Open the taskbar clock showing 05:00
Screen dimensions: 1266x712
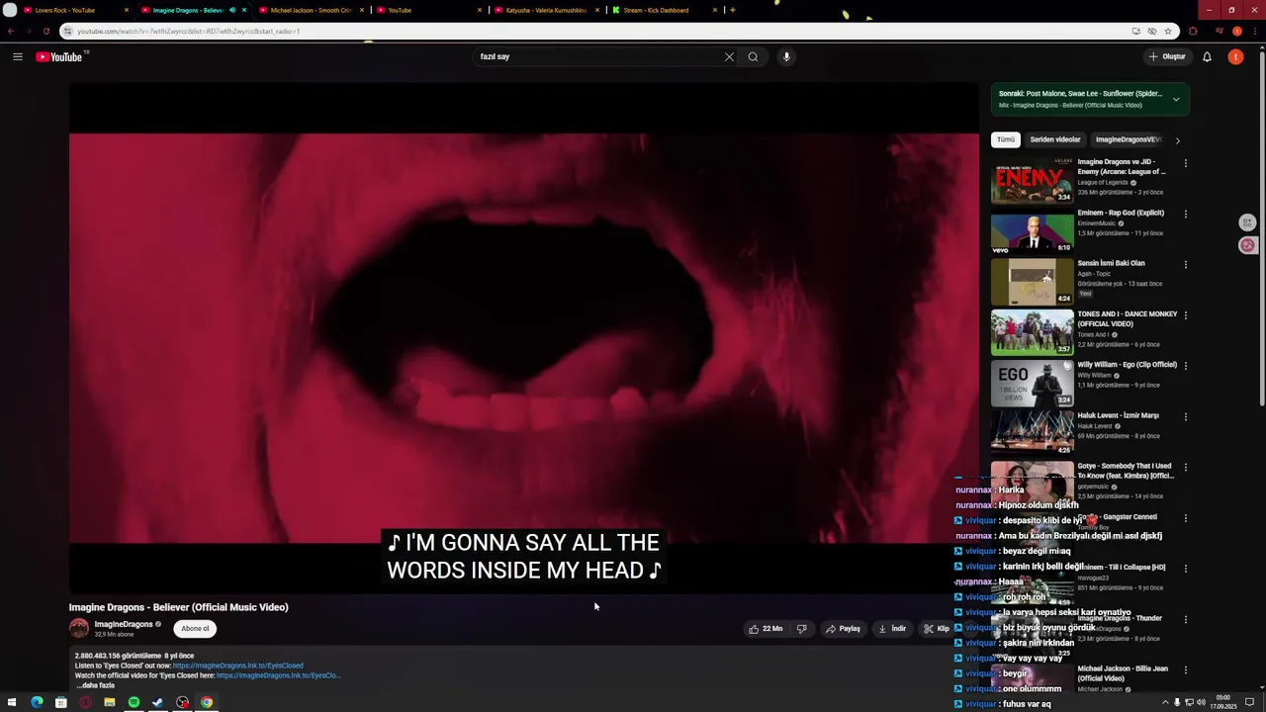(x=1223, y=701)
